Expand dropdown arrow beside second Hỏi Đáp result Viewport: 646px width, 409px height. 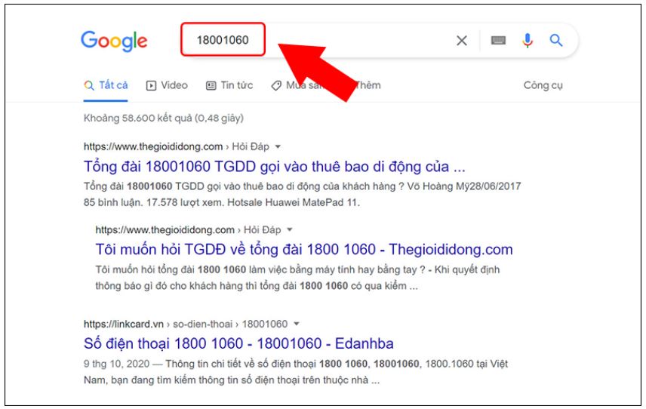tap(290, 229)
